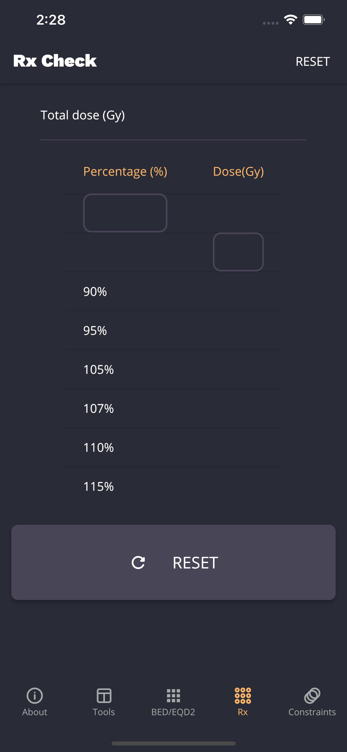Click the large RESET button
This screenshot has height=752, width=347.
coord(173,562)
